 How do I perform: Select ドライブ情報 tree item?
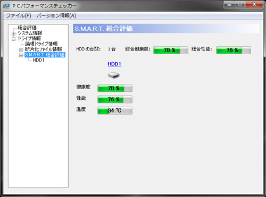click(29, 38)
